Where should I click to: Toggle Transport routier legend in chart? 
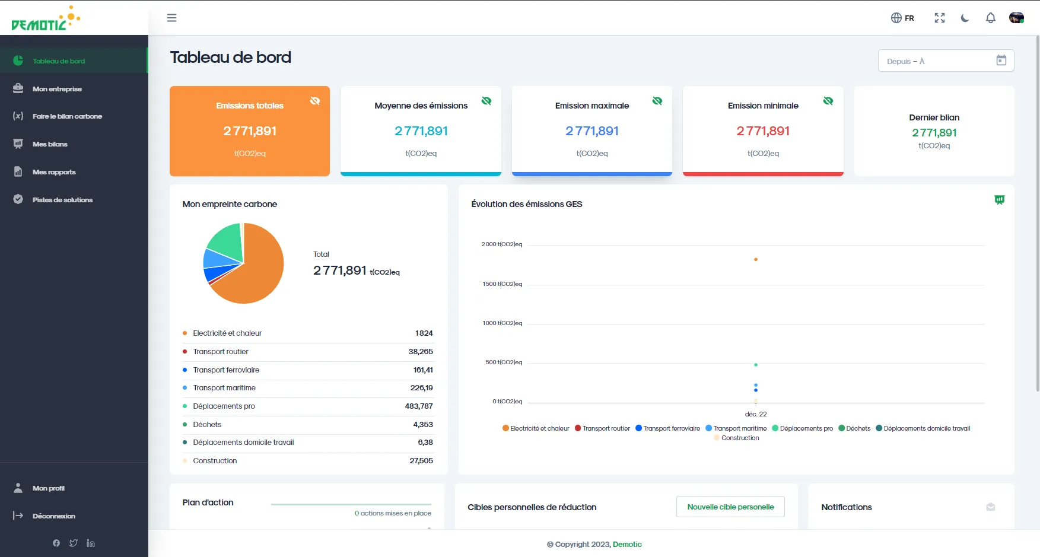(x=602, y=428)
